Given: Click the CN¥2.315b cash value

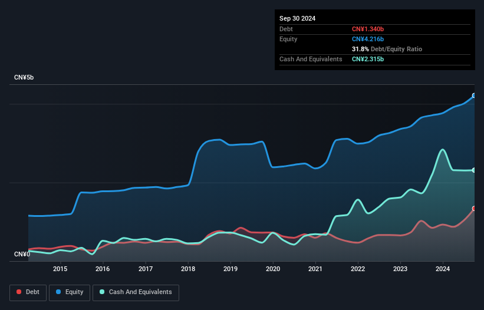Looking at the screenshot, I should pyautogui.click(x=368, y=59).
